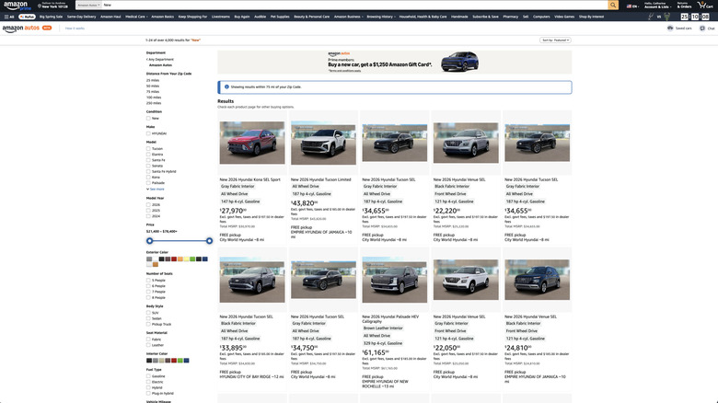The width and height of the screenshot is (718, 403).
Task: Check the Electric fuel type filter
Action: pos(148,382)
